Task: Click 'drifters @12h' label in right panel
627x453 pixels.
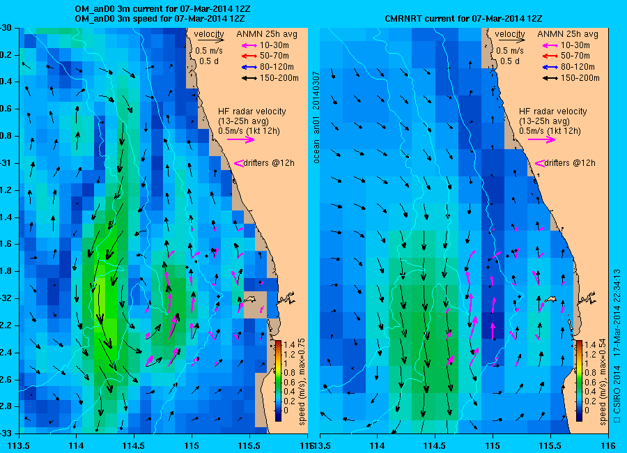Action: pyautogui.click(x=570, y=163)
